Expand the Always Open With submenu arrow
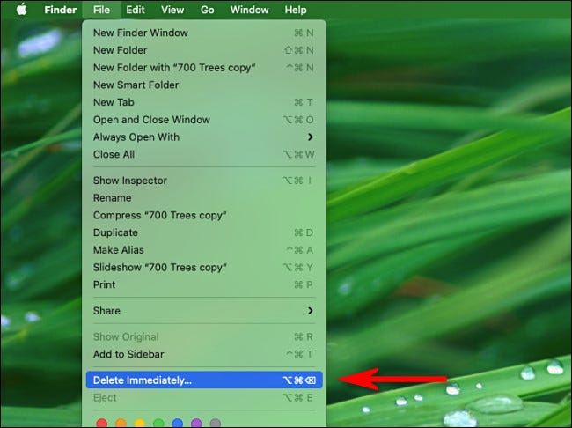Viewport: 572px width, 428px height. (x=310, y=137)
